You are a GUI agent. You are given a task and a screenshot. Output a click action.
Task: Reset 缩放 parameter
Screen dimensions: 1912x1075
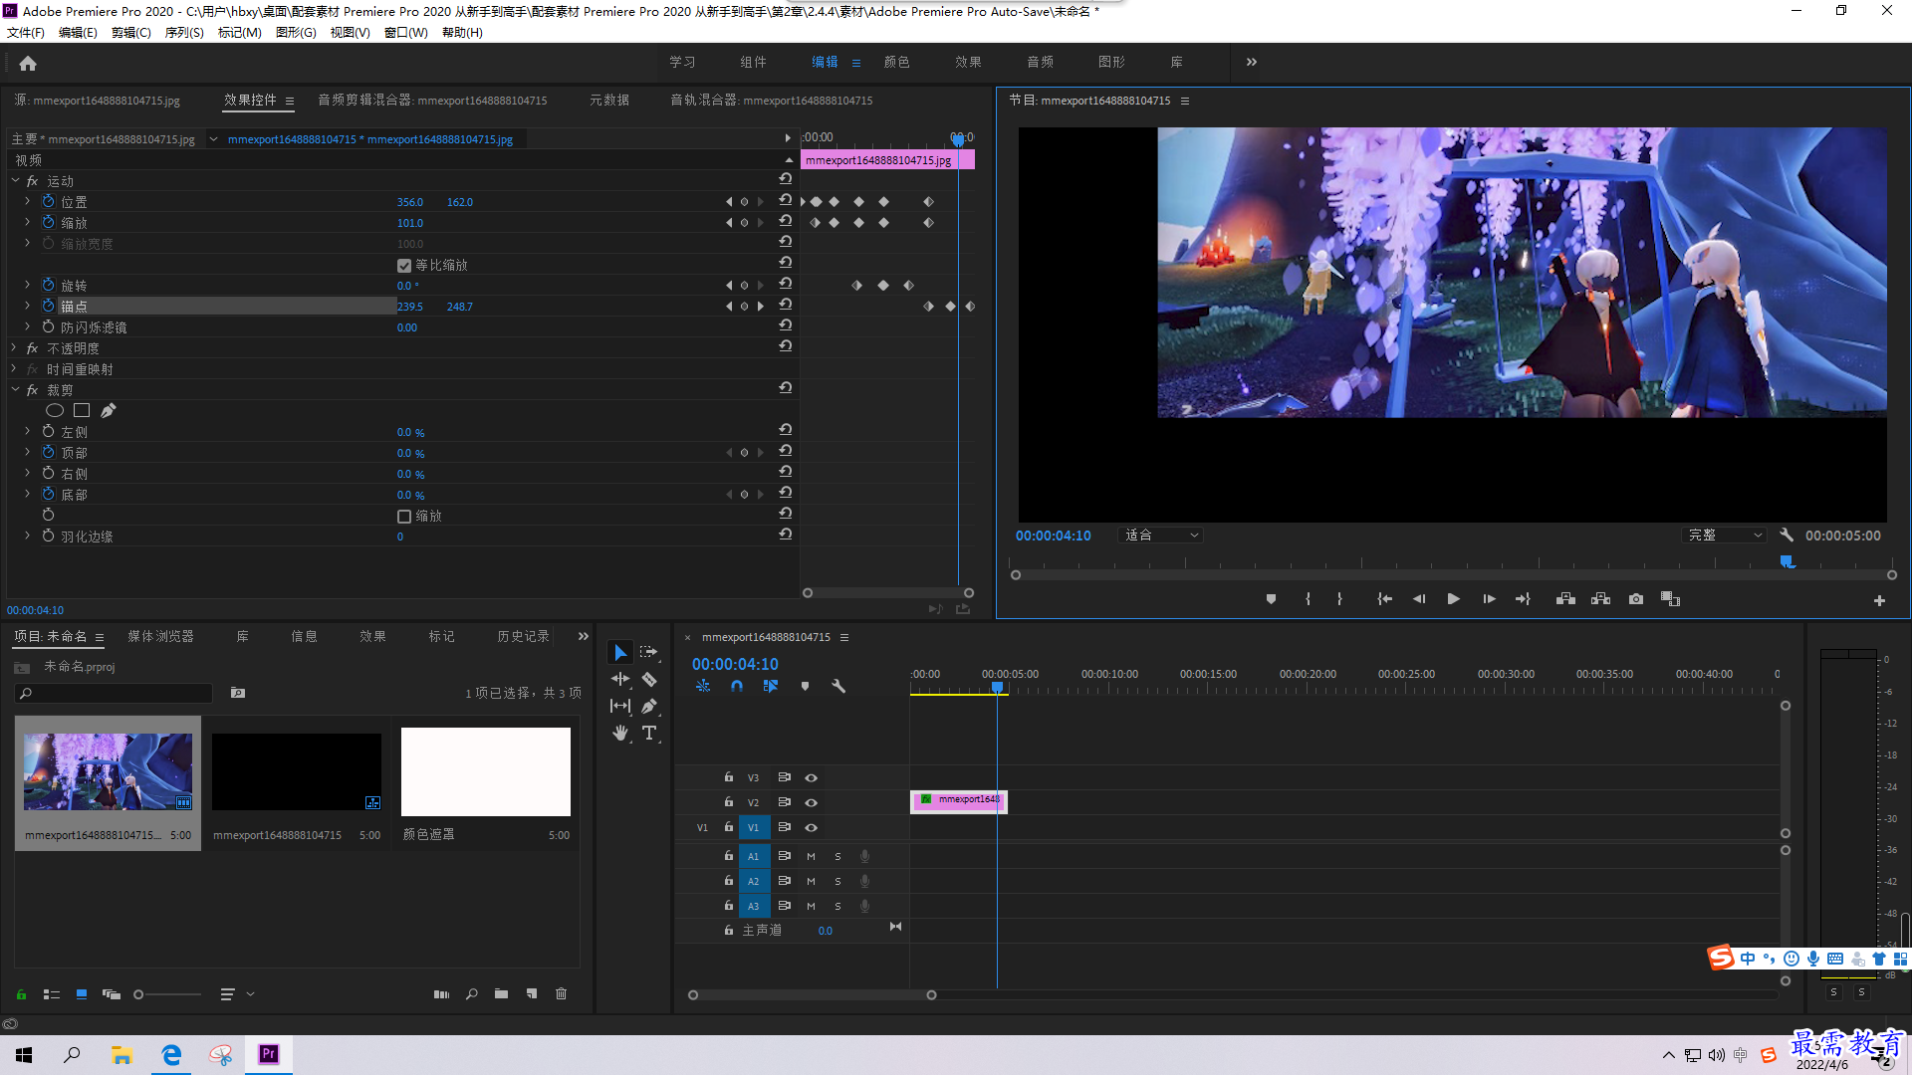click(786, 222)
